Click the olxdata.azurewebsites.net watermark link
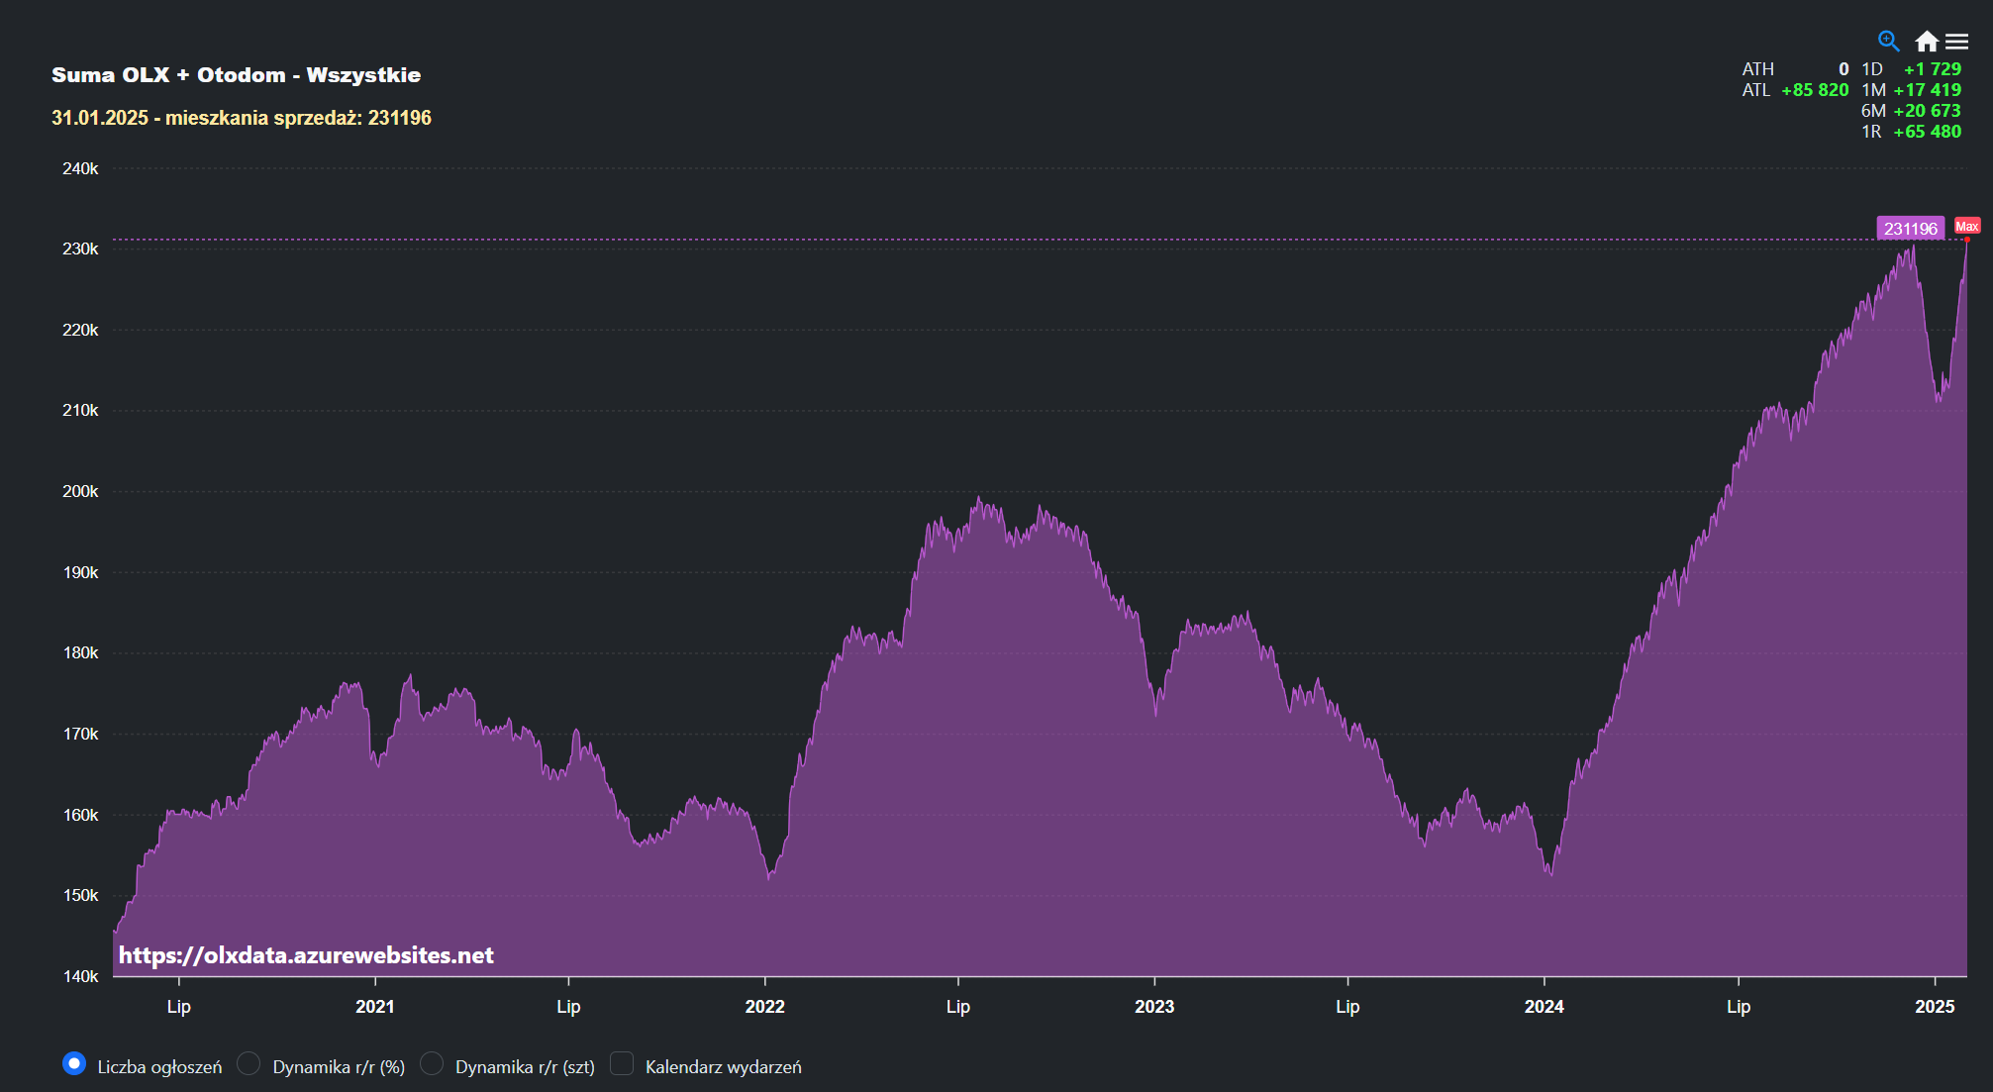 pos(306,955)
